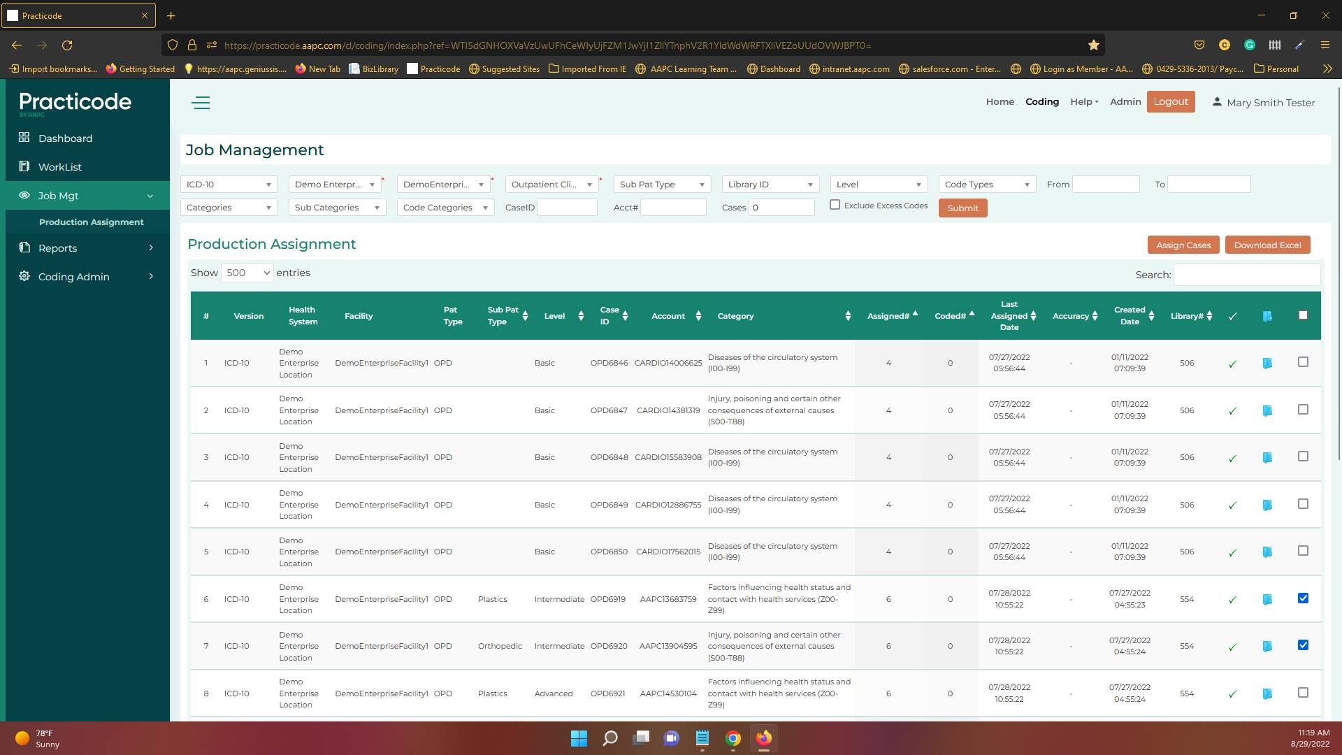Click the Firefox reload page icon
Image resolution: width=1342 pixels, height=755 pixels.
(x=67, y=45)
